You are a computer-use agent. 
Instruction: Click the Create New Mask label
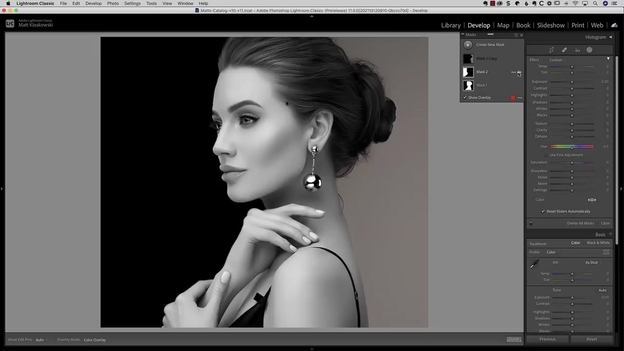tap(490, 45)
